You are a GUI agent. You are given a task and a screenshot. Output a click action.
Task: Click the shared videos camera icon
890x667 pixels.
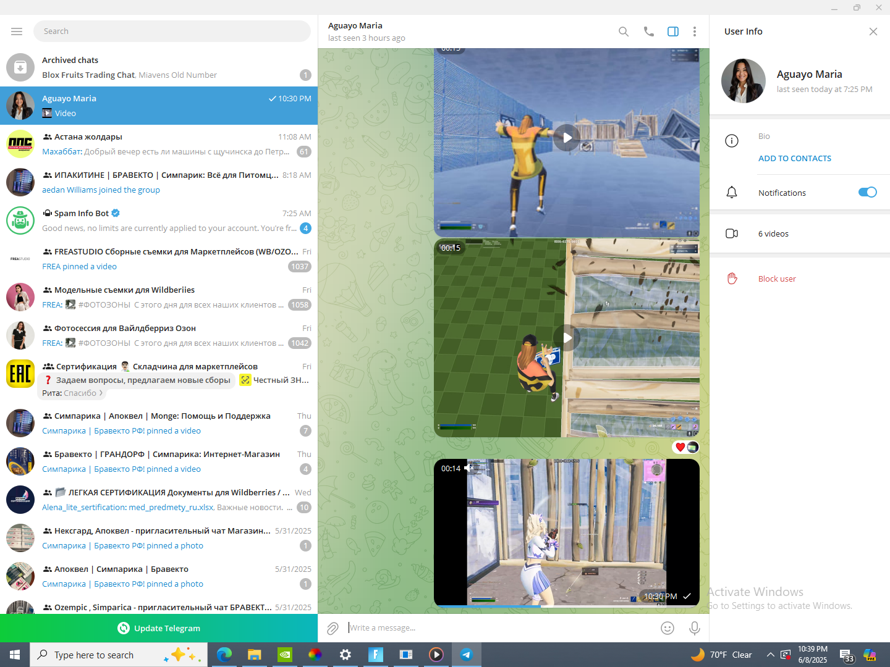tap(732, 233)
